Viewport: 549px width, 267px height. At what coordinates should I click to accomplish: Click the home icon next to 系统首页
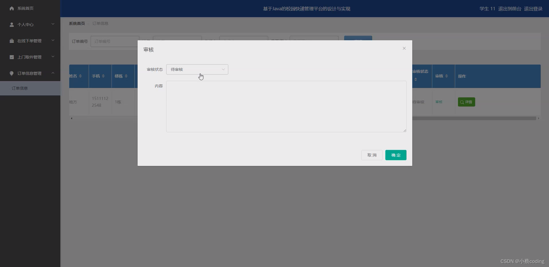tap(12, 8)
